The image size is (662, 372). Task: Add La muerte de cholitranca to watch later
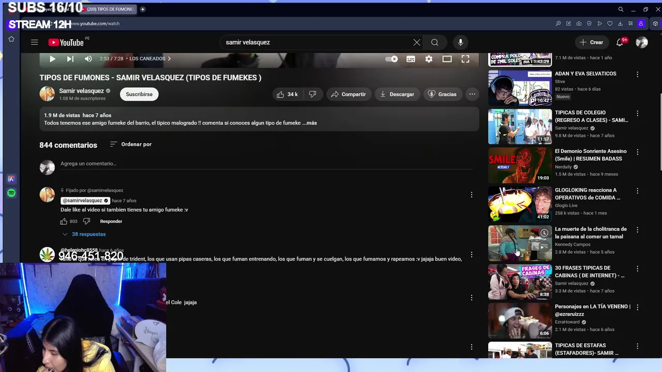[x=544, y=233]
